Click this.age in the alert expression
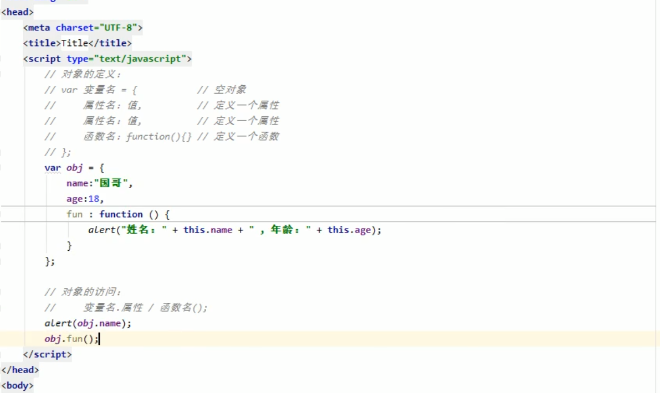Screen dimensions: 660x393 [349, 230]
